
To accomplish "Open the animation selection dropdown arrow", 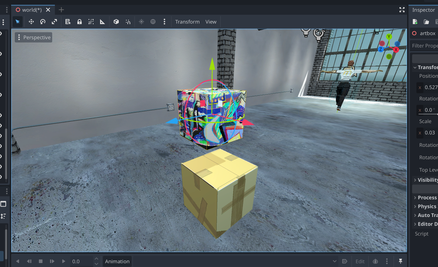I will (x=335, y=261).
